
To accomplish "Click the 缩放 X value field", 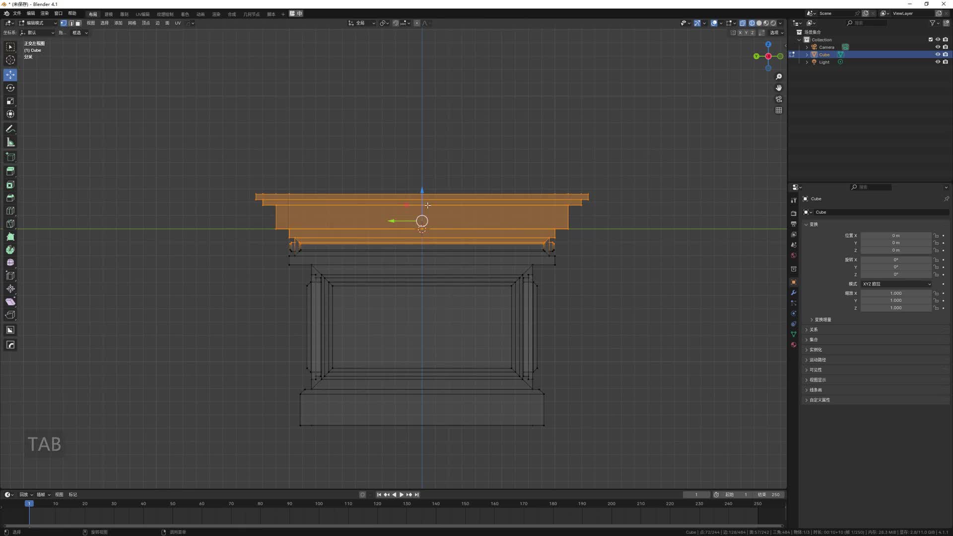I will pos(895,293).
